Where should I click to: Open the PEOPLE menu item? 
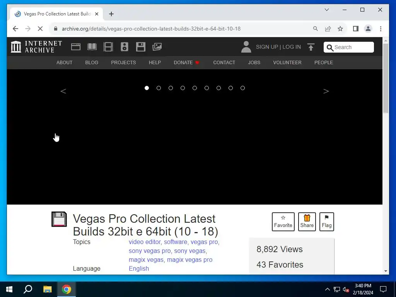(x=324, y=62)
